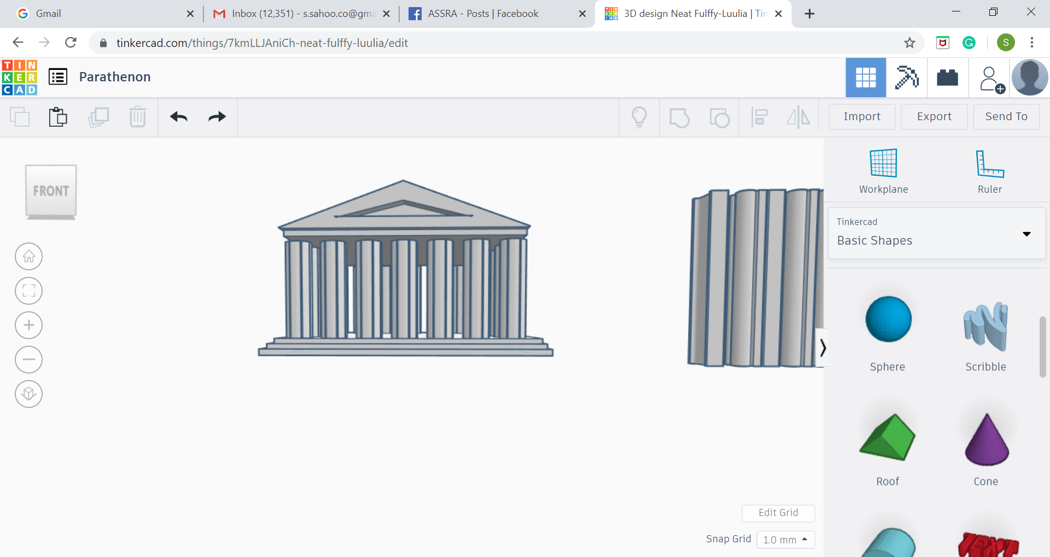The height and width of the screenshot is (557, 1050).
Task: Click the address bar URL
Action: [x=262, y=43]
